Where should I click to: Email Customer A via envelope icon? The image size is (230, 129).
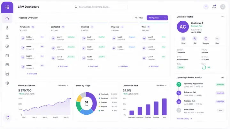[x=183, y=39]
